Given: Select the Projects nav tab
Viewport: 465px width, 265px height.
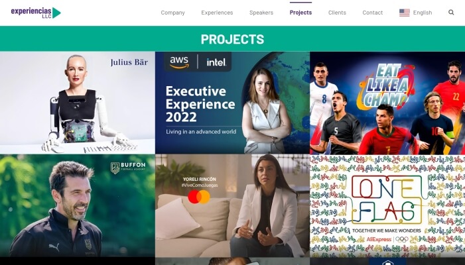Looking at the screenshot, I should [x=300, y=13].
